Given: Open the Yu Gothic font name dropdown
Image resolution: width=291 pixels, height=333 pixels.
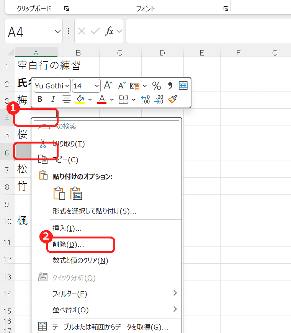Looking at the screenshot, I should click(x=67, y=86).
